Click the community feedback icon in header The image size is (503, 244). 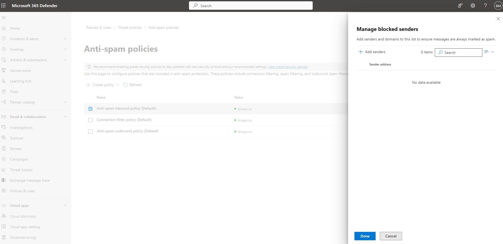click(x=460, y=6)
